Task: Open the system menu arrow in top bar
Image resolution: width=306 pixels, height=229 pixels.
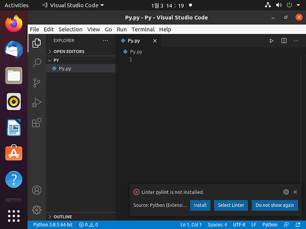Action: [298, 5]
